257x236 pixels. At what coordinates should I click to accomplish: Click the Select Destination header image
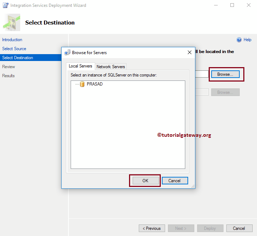[x=12, y=22]
